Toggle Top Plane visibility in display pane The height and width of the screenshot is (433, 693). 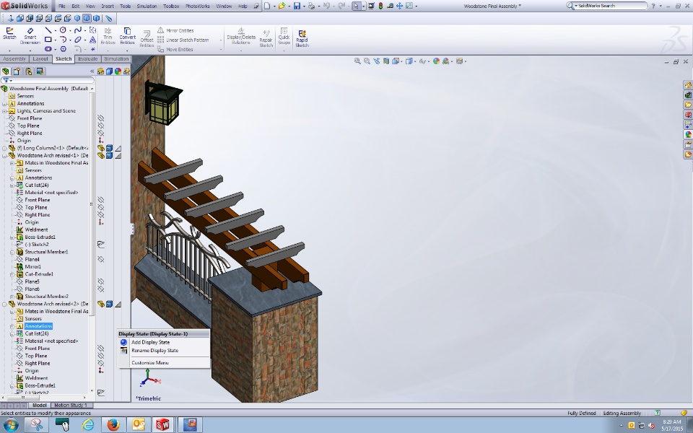[101, 126]
